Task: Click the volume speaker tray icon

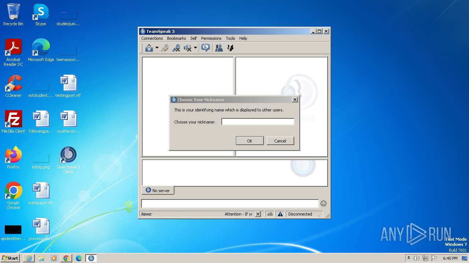Action: coord(417,258)
